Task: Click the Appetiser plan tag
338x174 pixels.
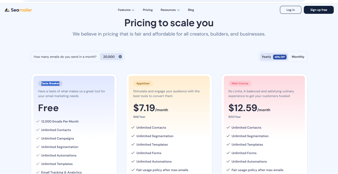Action: coord(143,84)
